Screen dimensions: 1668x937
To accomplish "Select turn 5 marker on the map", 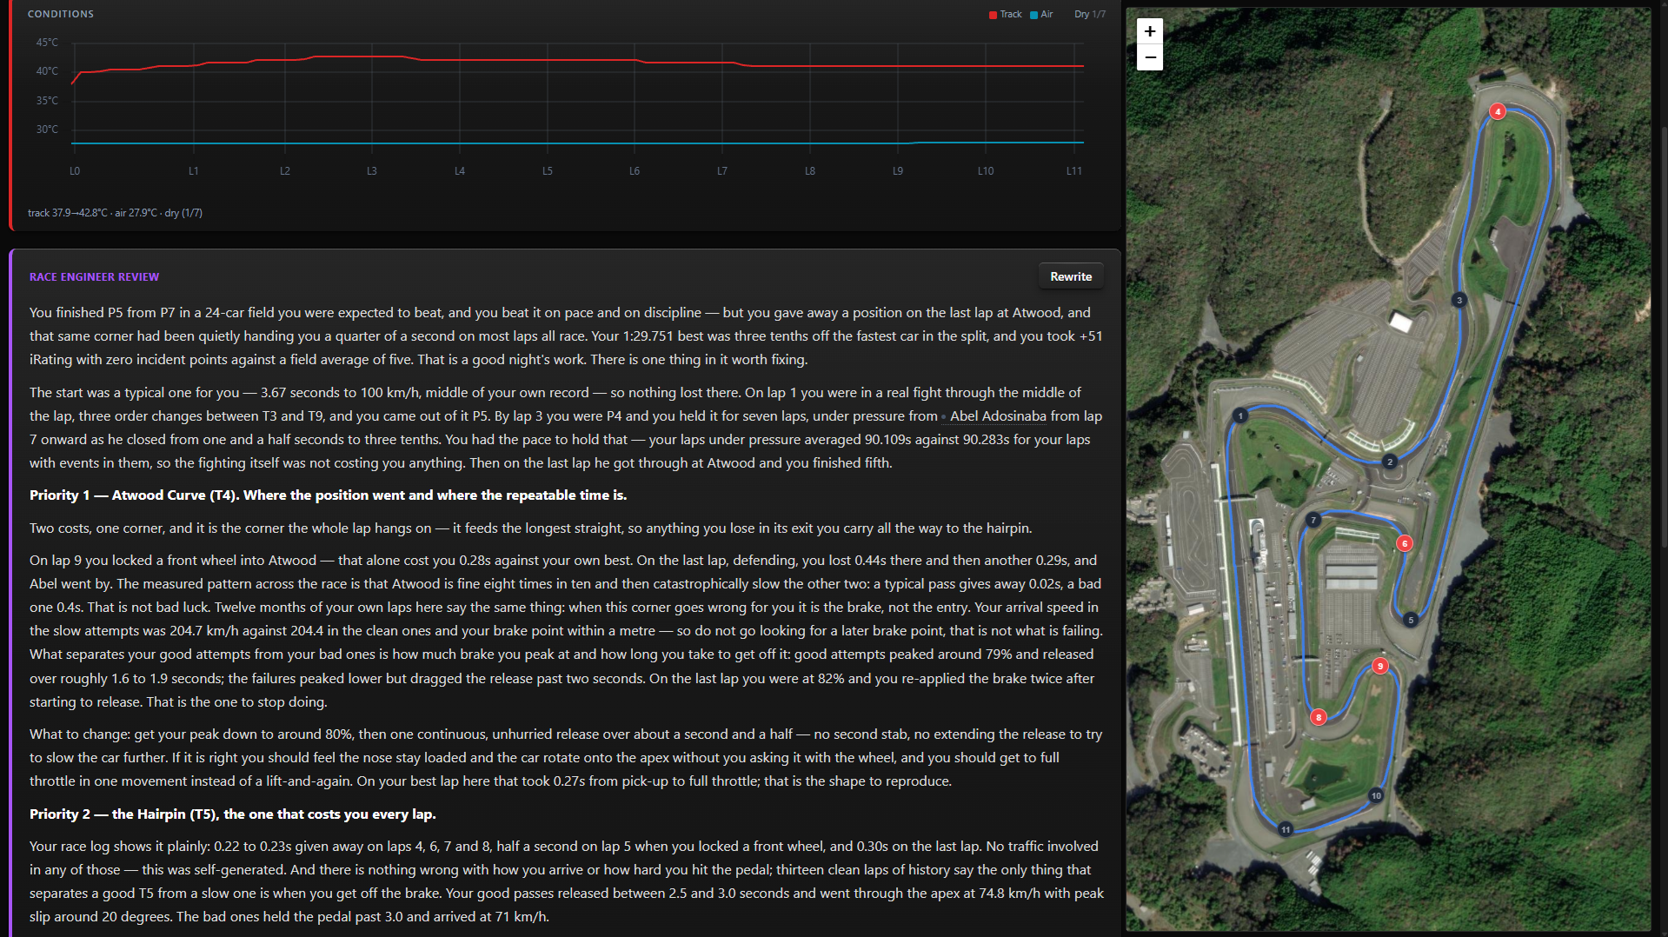I will (1411, 620).
